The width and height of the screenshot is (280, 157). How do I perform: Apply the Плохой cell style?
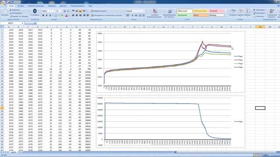[217, 11]
